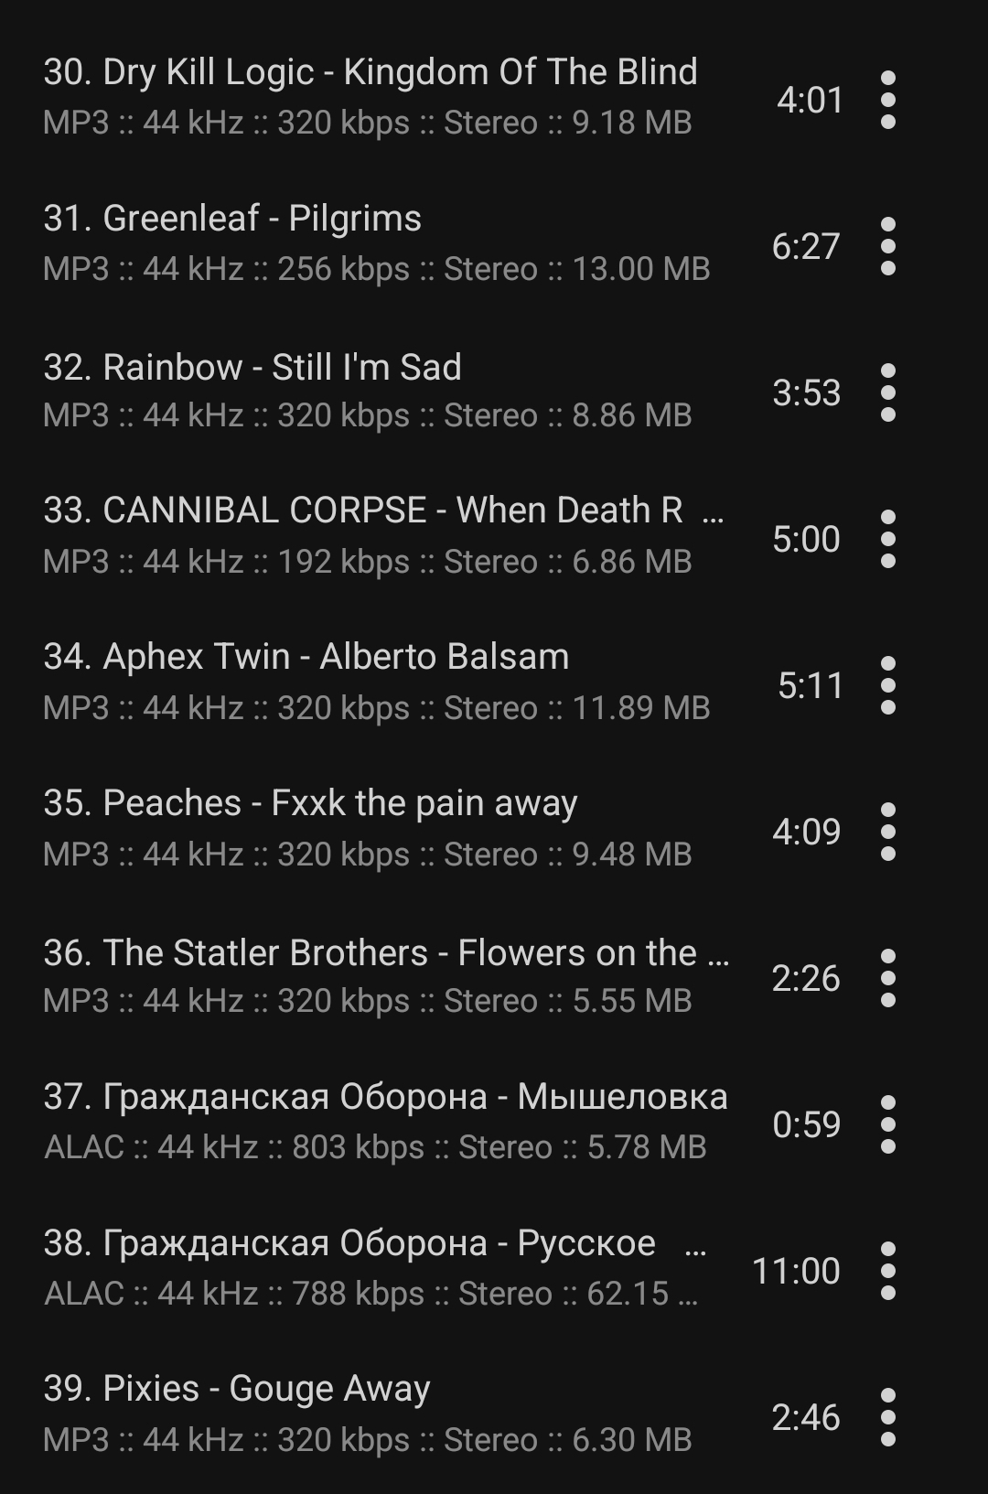Open overflow menu for CANNIBAL CORPSE track
The width and height of the screenshot is (988, 1494).
click(887, 538)
